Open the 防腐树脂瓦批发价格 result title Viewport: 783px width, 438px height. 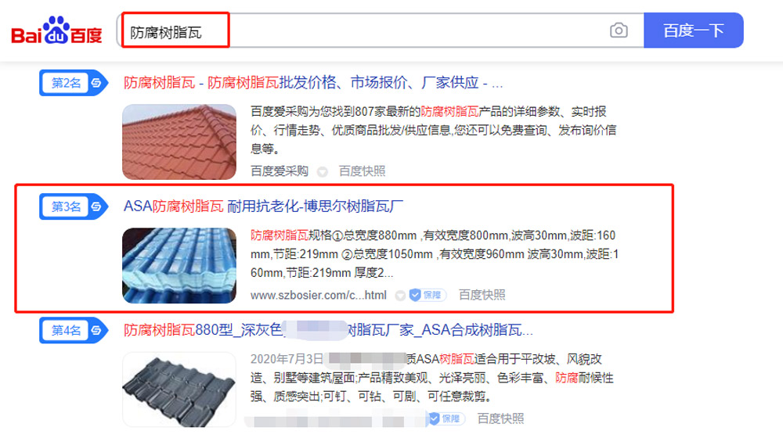(x=313, y=82)
